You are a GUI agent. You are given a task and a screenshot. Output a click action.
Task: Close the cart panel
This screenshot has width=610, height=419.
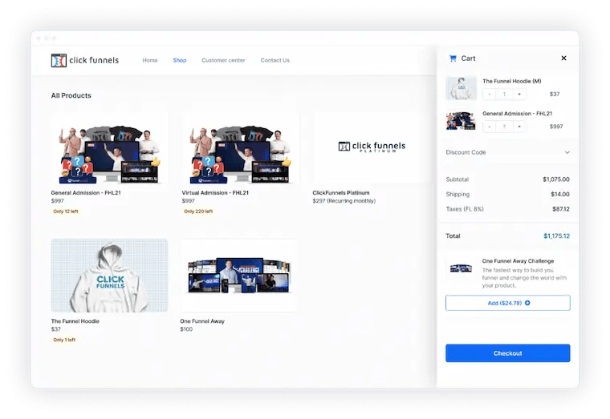[563, 58]
